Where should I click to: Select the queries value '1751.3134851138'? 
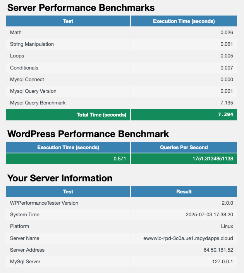click(x=213, y=158)
